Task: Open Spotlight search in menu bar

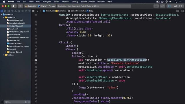Action: [176, 2]
